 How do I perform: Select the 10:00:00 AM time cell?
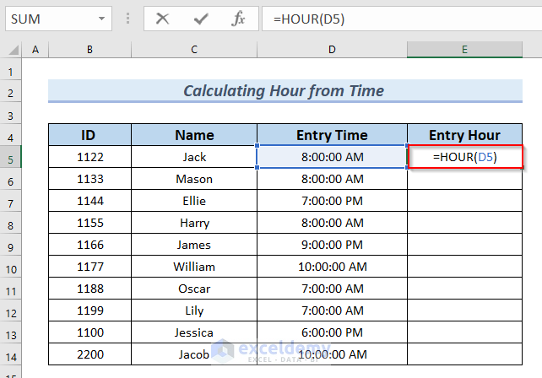click(332, 267)
